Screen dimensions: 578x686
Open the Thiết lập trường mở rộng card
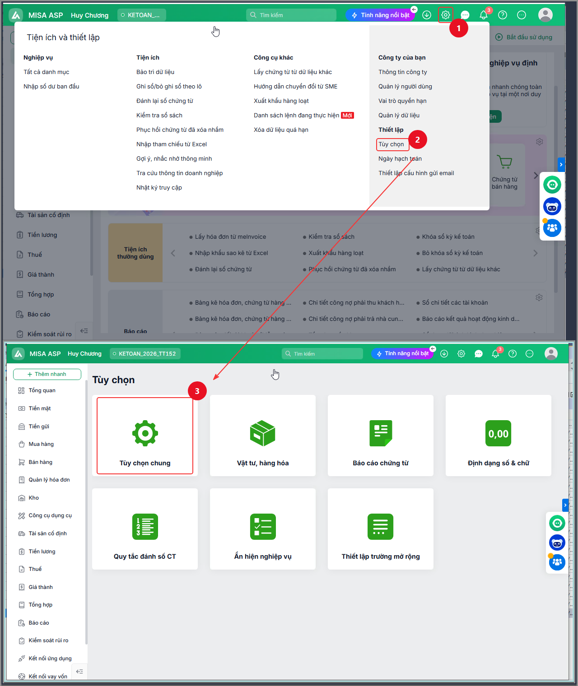(381, 529)
